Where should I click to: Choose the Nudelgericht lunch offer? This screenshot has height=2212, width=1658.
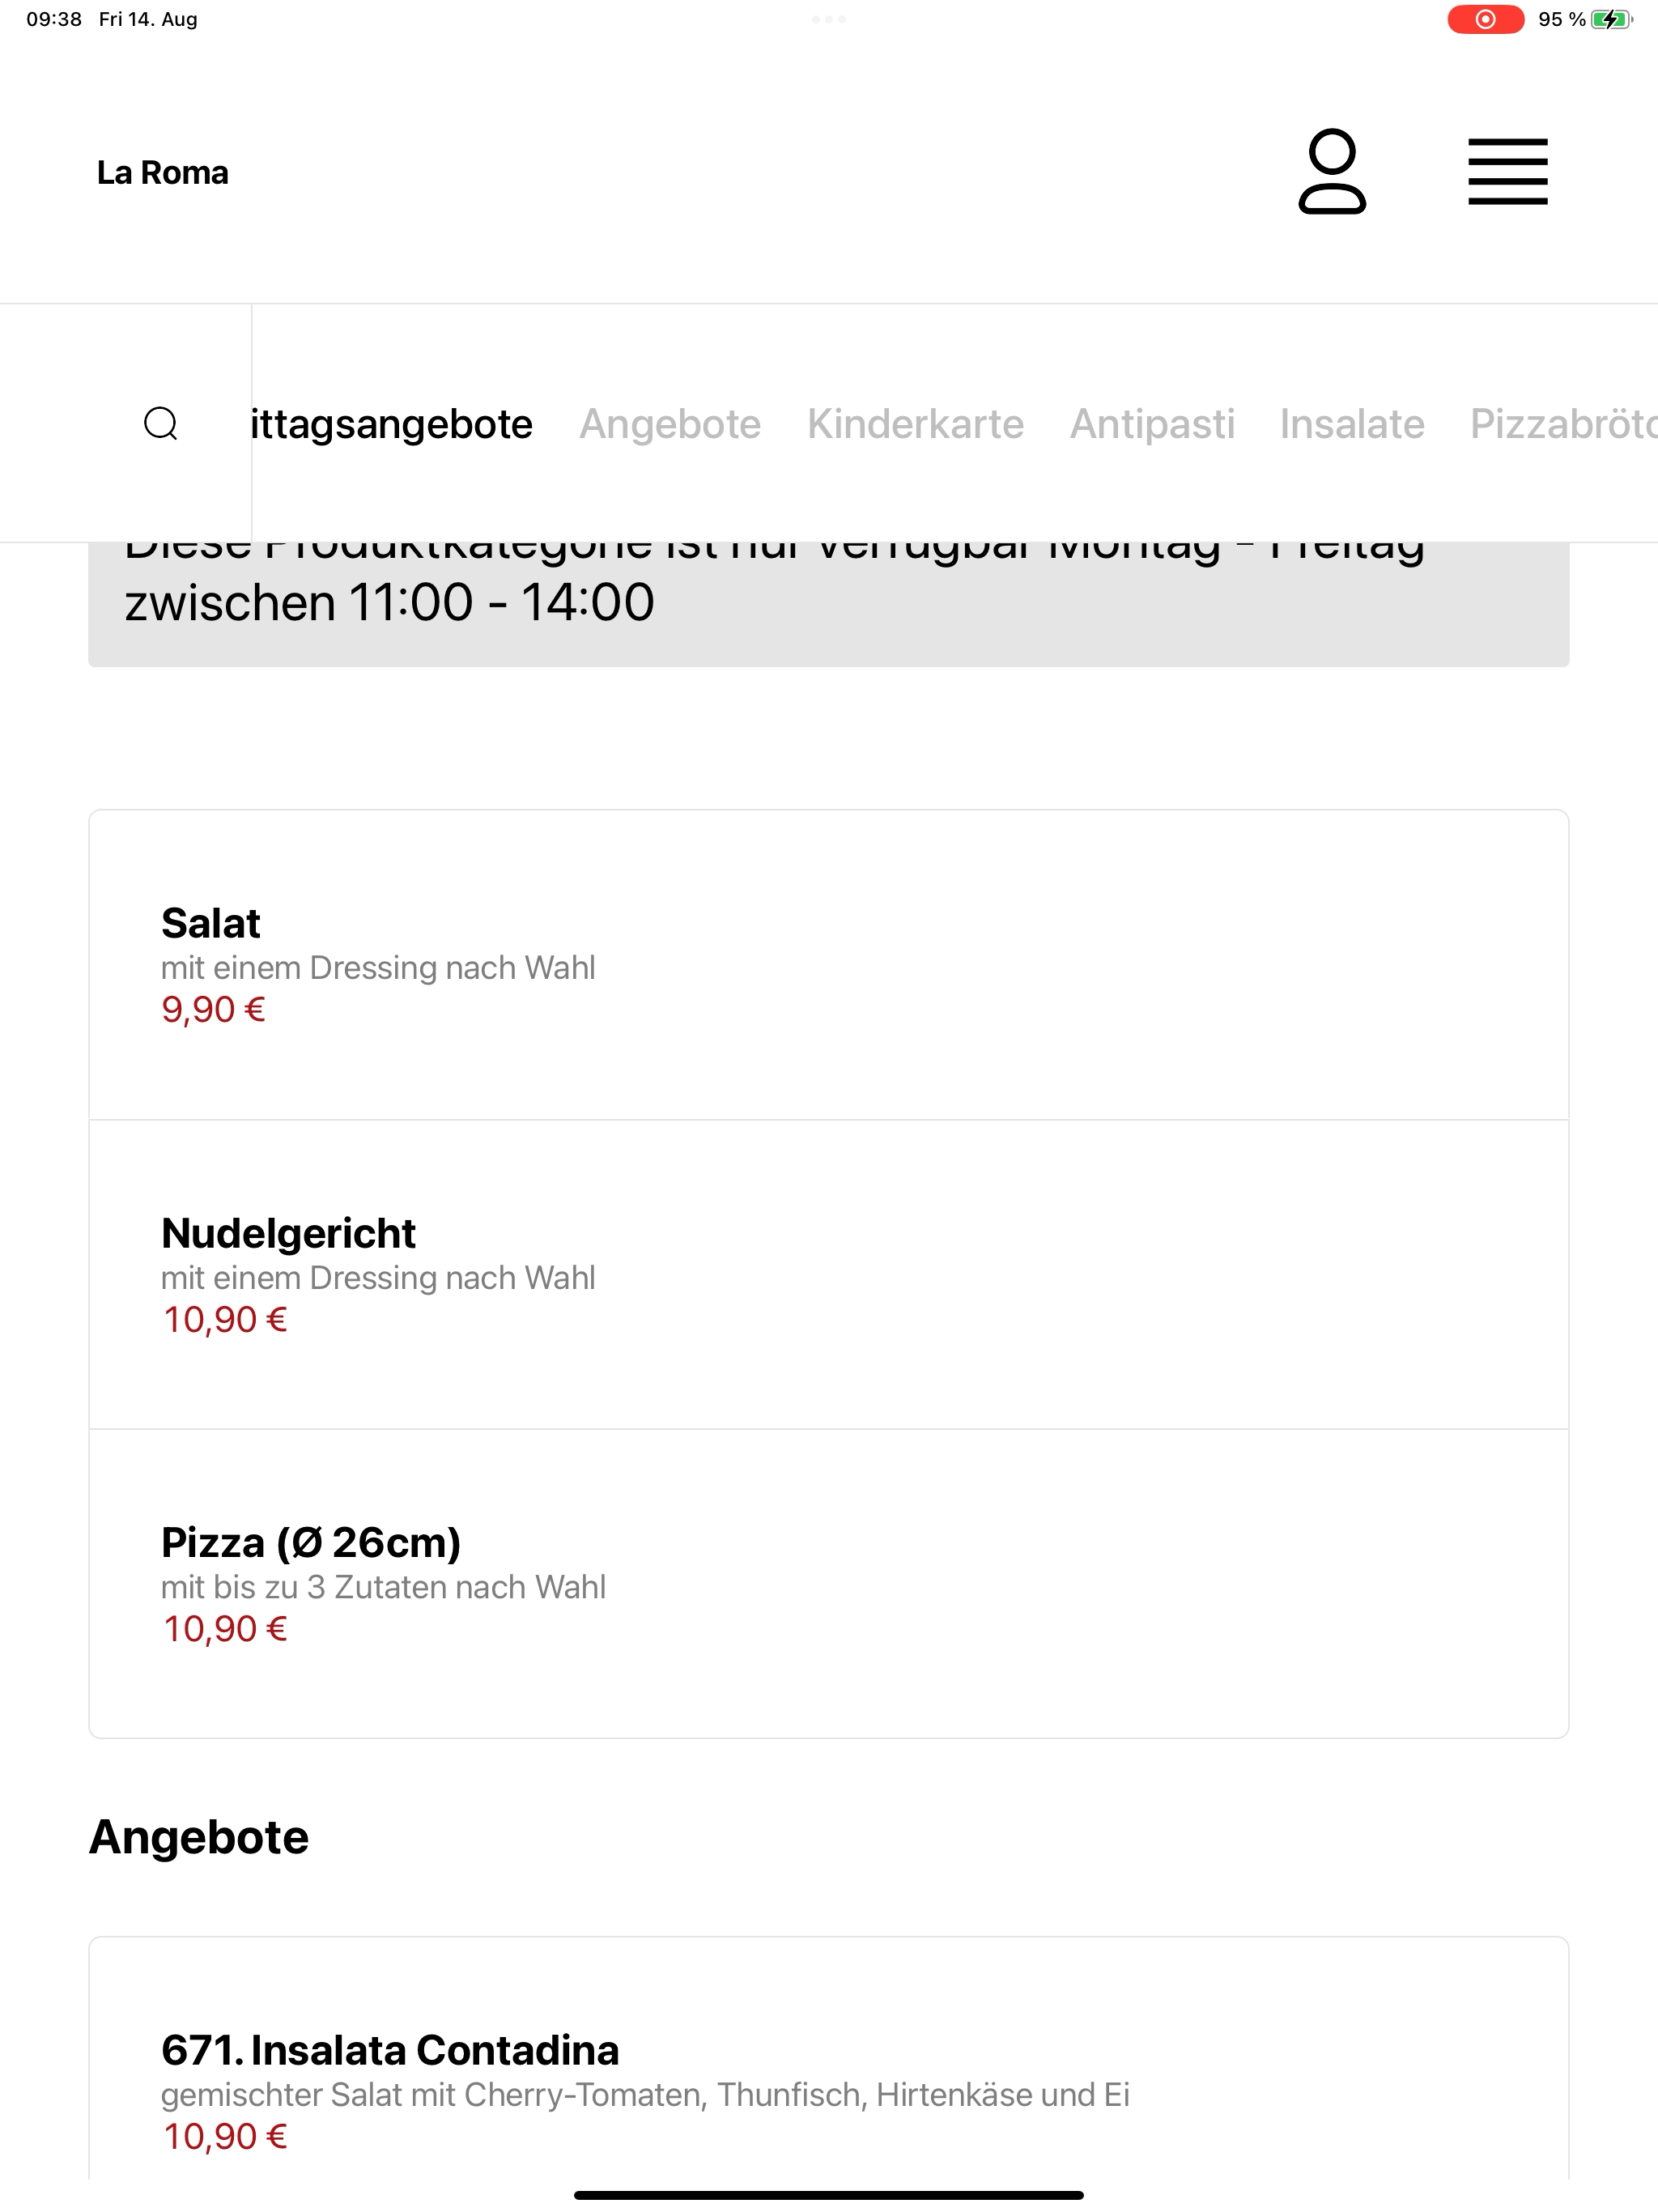pos(828,1275)
